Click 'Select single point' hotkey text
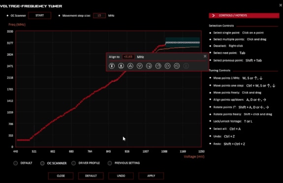Screen dimensions: 283x183 pyautogui.click(x=238, y=33)
